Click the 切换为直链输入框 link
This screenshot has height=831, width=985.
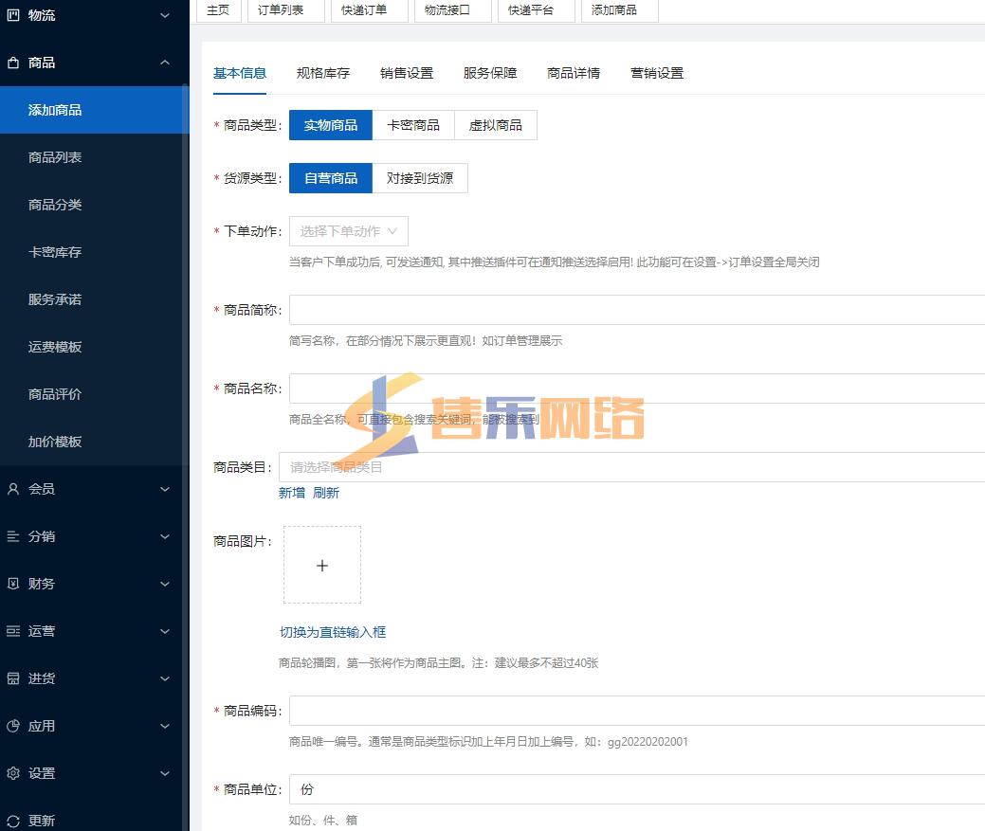(332, 632)
